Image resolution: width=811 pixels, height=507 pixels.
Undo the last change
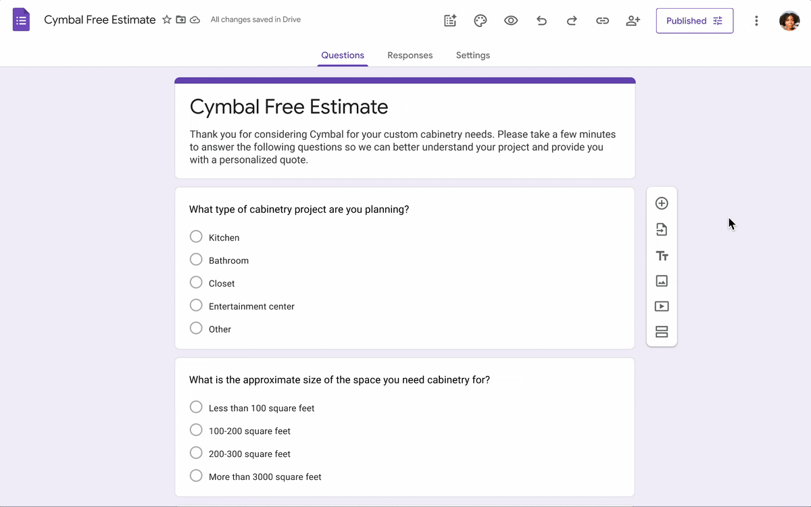(x=541, y=20)
